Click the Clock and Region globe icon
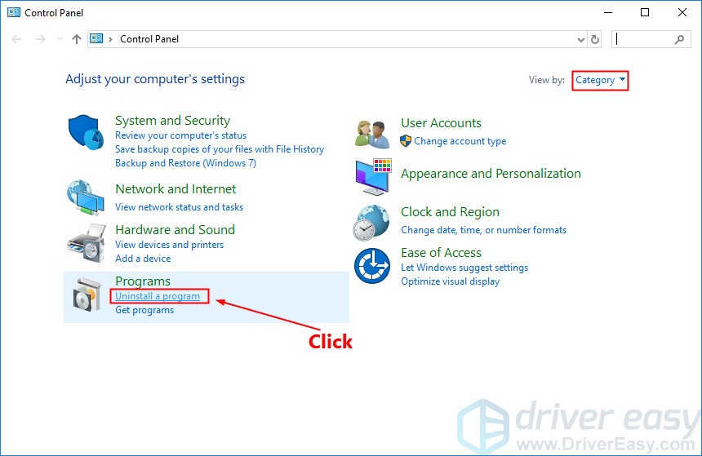This screenshot has width=702, height=456. tap(372, 222)
